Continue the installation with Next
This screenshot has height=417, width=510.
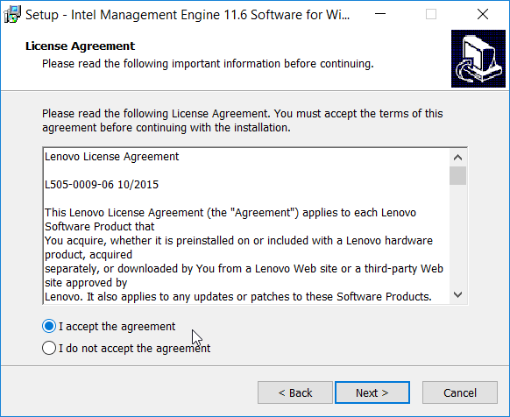point(372,392)
